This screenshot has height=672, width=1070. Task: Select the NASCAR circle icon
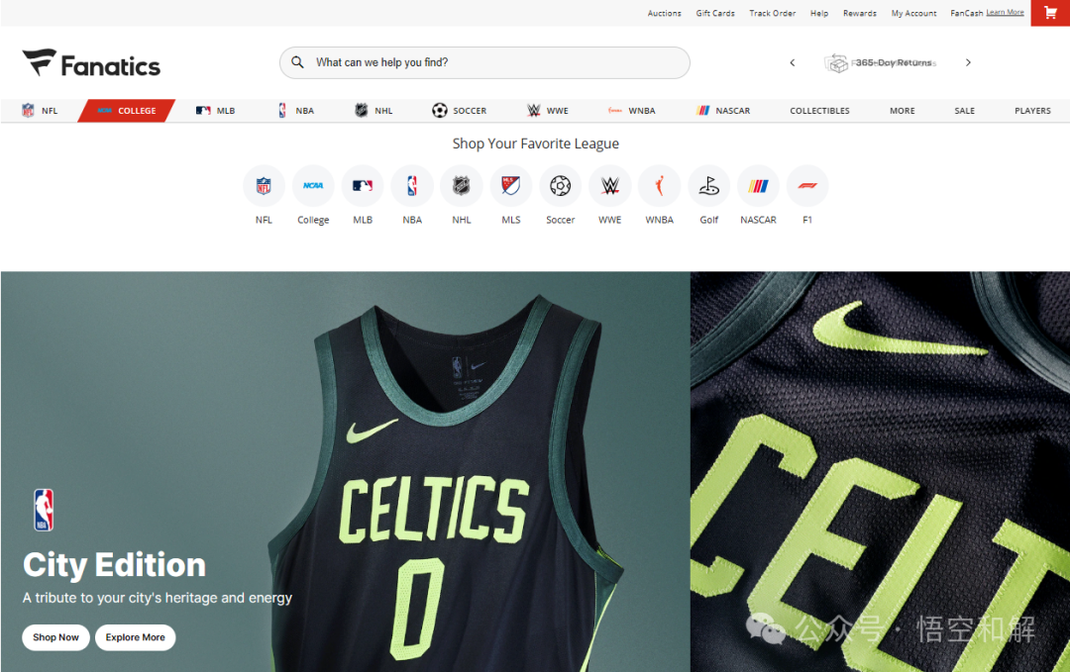click(x=758, y=185)
